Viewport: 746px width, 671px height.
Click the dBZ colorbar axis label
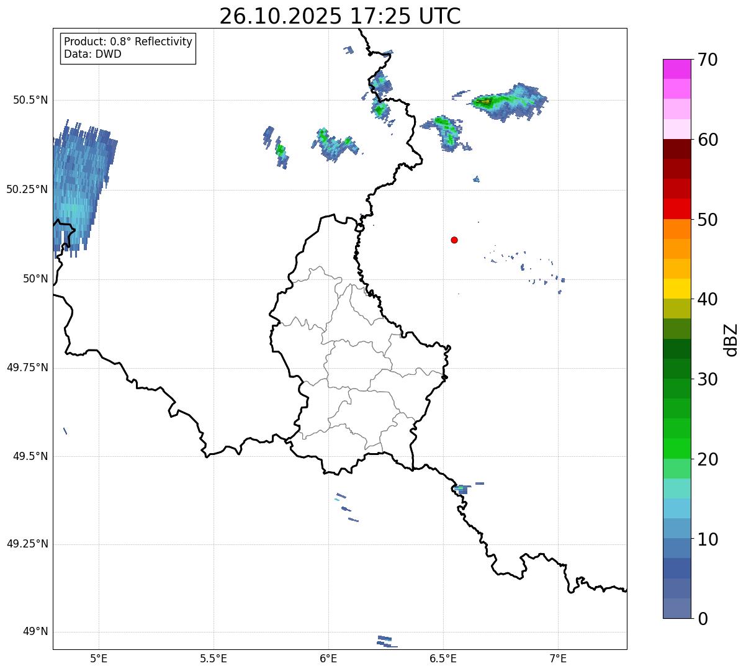[731, 339]
